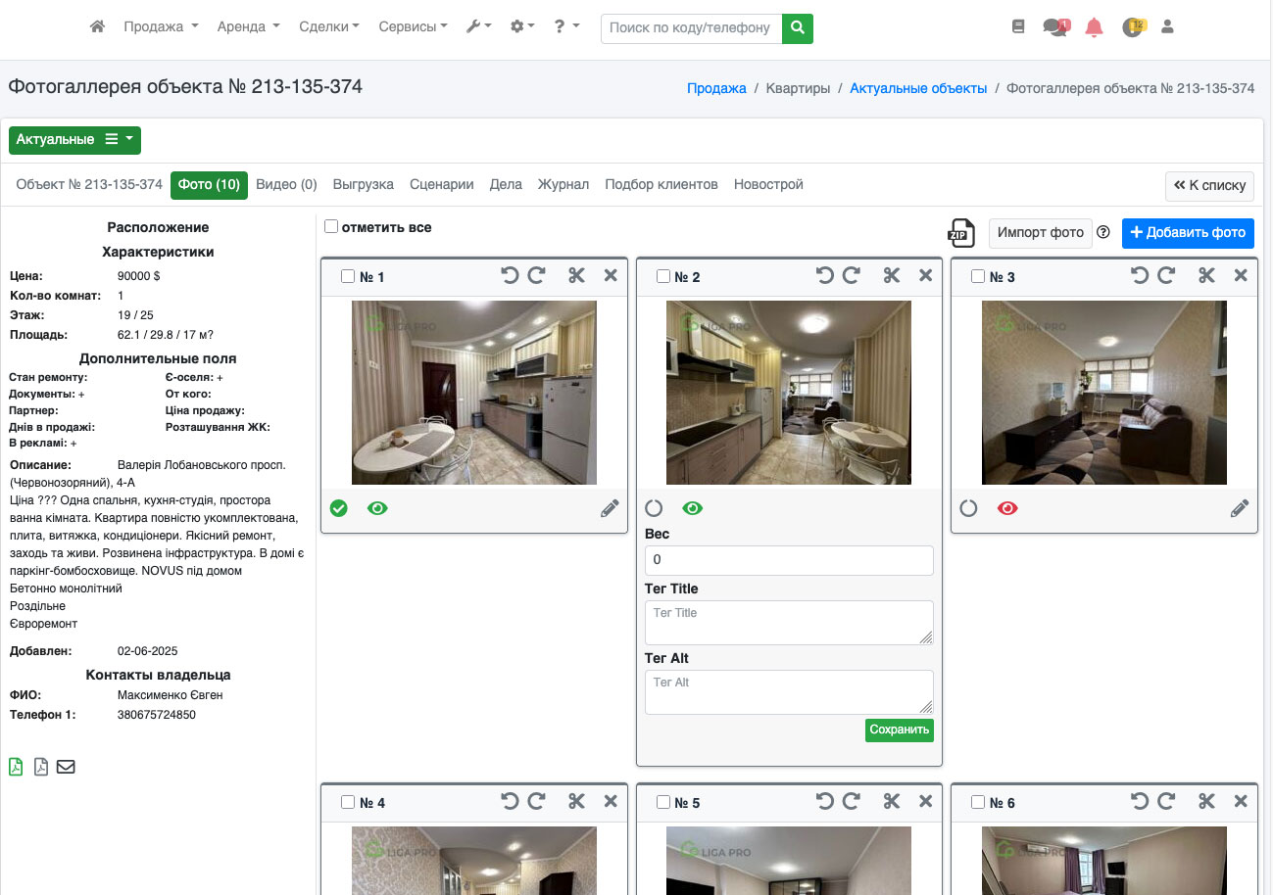The image size is (1273, 895).
Task: Download photos as ZIP archive
Action: tap(960, 233)
